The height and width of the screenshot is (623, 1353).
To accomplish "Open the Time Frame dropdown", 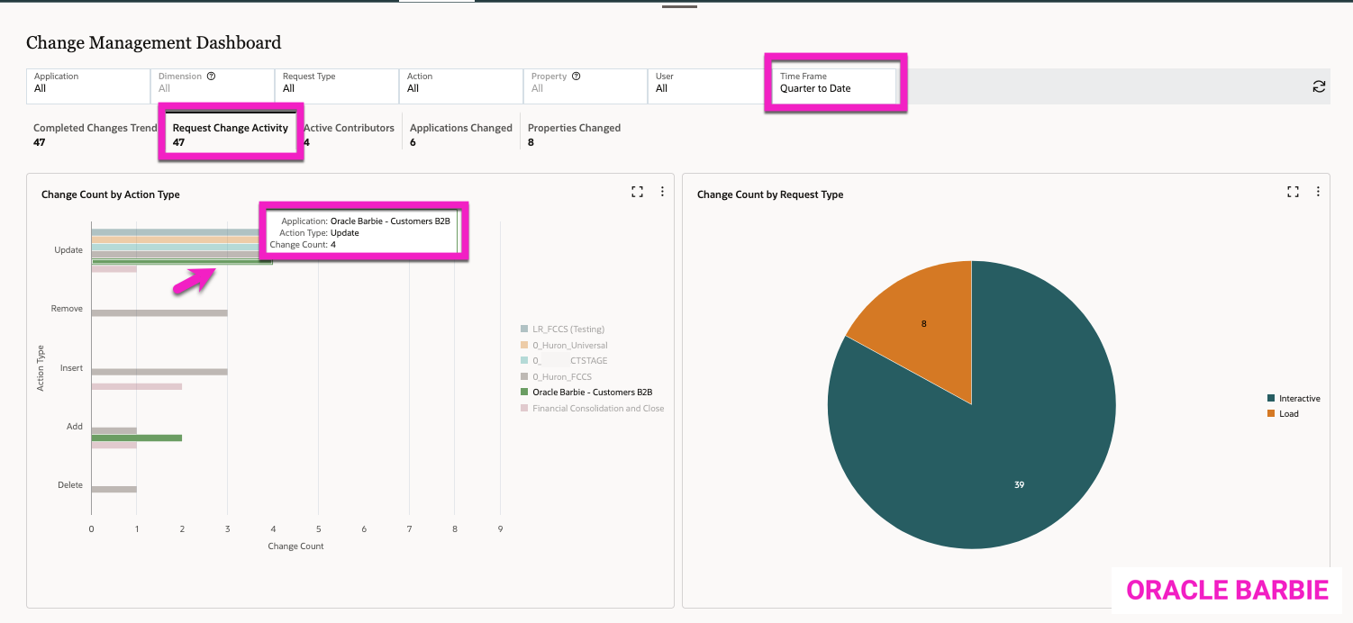I will (x=835, y=83).
